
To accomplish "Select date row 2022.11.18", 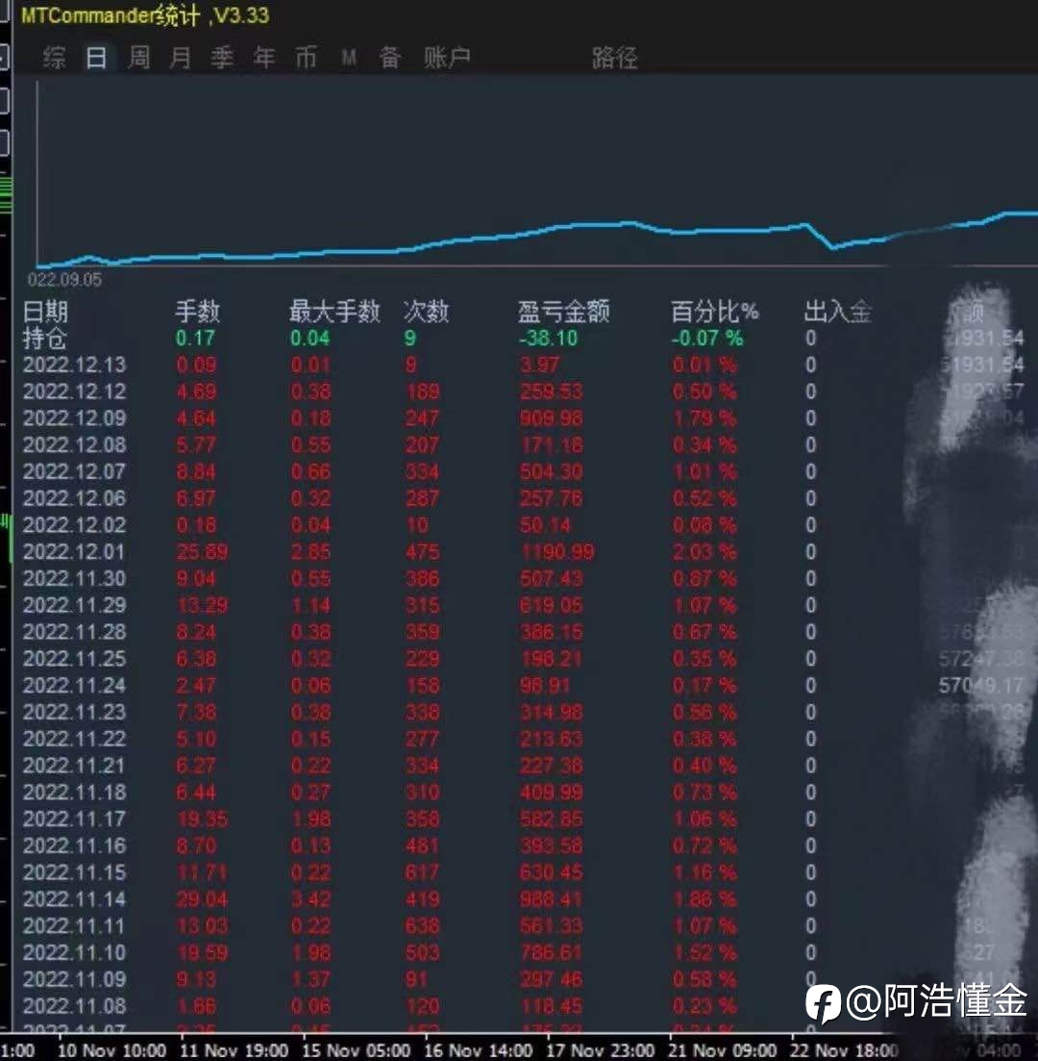I will 74,792.
